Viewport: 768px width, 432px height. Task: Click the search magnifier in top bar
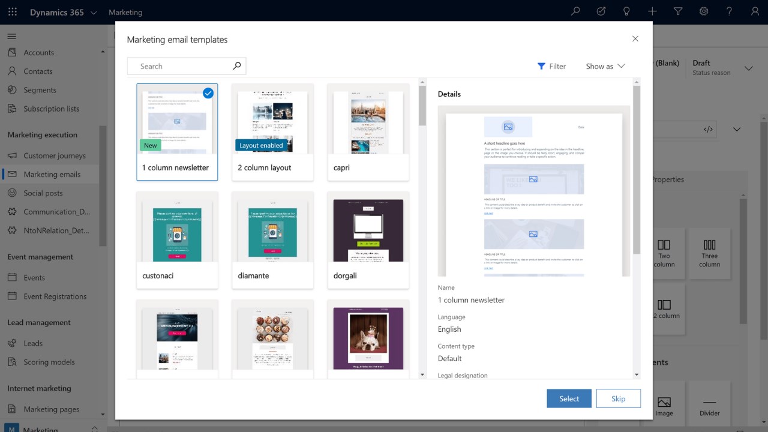(575, 11)
